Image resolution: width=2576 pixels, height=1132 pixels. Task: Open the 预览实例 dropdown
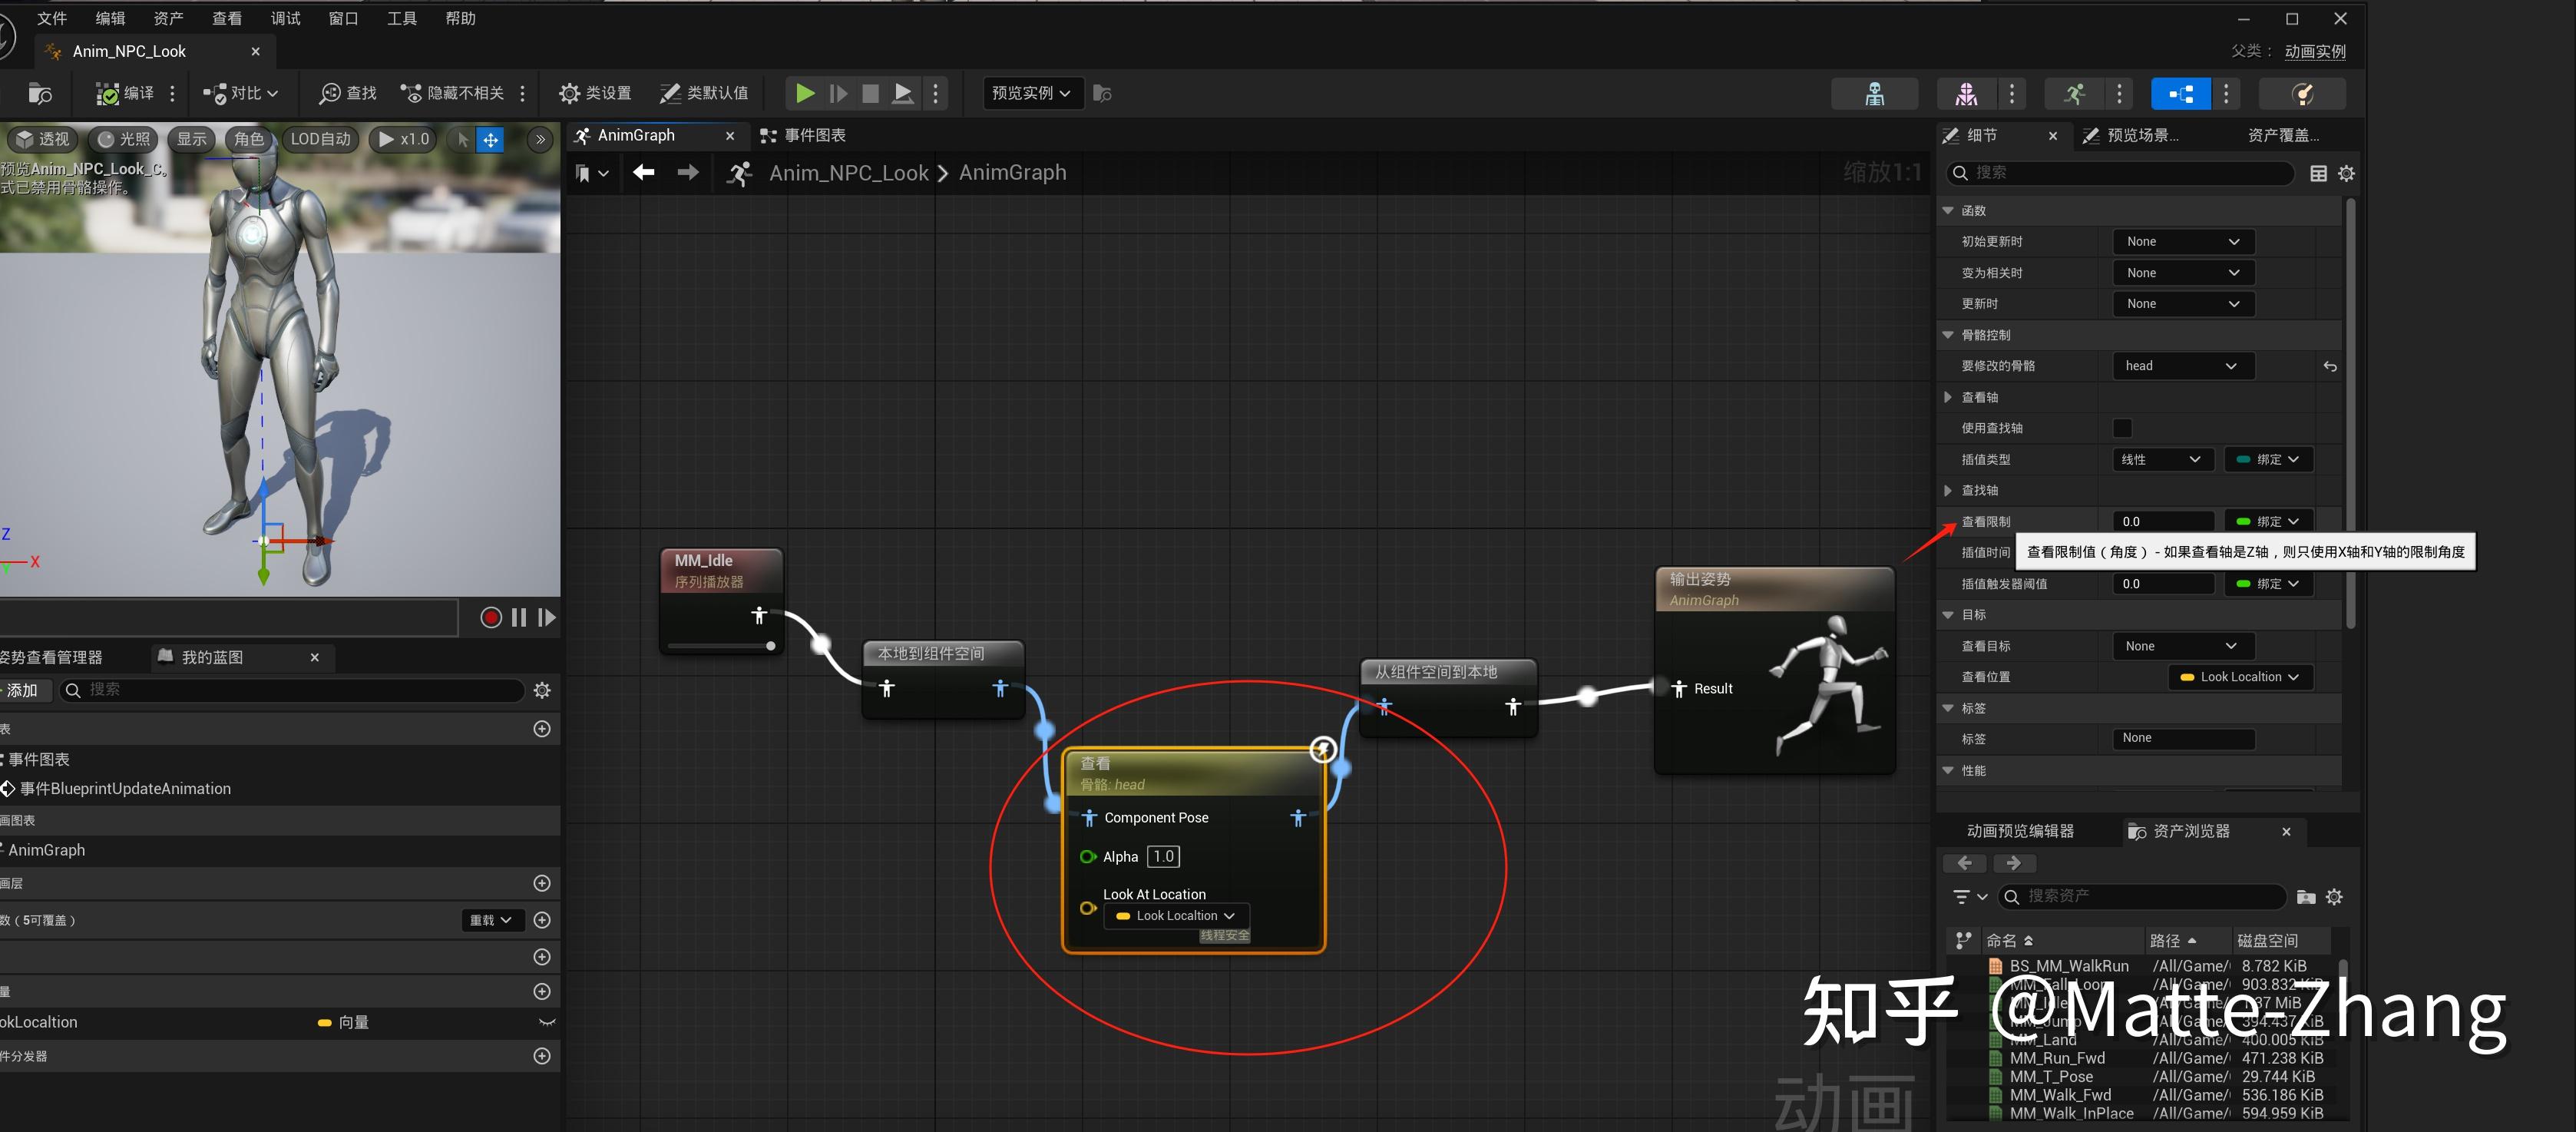coord(1031,92)
